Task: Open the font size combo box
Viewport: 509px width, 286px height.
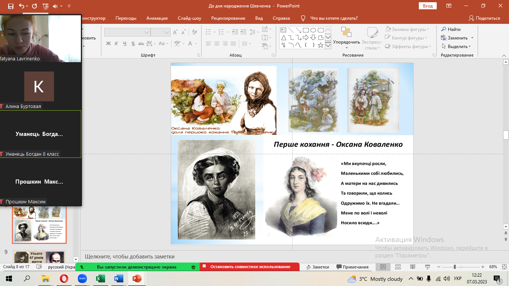Action: [161, 32]
